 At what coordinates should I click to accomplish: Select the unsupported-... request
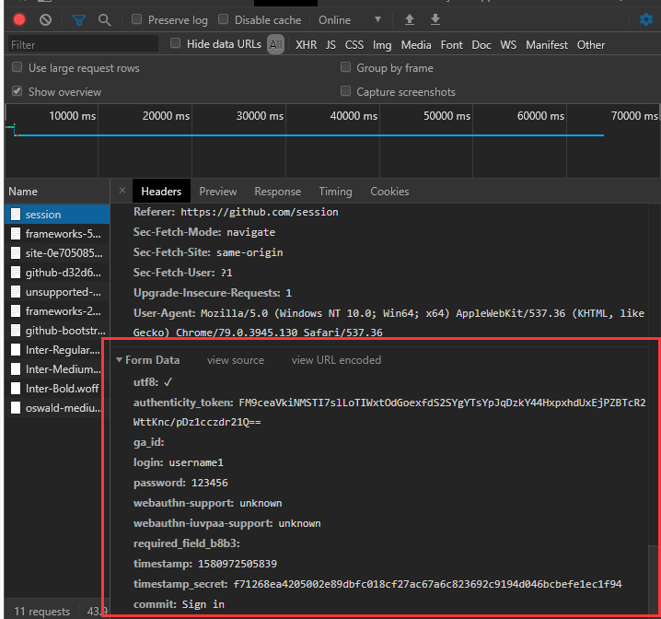[x=57, y=292]
